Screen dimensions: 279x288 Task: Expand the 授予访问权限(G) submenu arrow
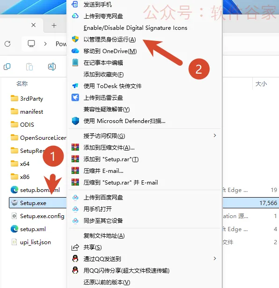click(x=215, y=136)
